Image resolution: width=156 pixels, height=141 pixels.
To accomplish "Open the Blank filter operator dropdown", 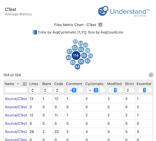I will tap(45, 90).
